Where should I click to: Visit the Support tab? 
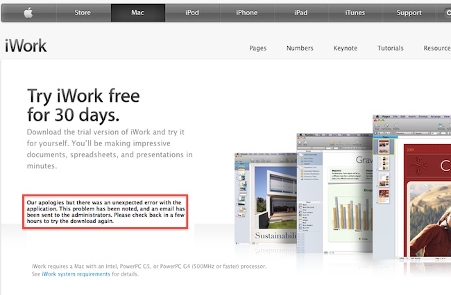tap(409, 12)
